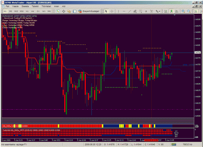The image size is (203, 147).
Task: Select the horizontal line drawing tool
Action: 124,11
